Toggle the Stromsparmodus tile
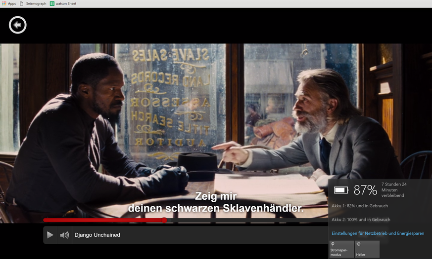The width and height of the screenshot is (432, 259). pyautogui.click(x=341, y=249)
